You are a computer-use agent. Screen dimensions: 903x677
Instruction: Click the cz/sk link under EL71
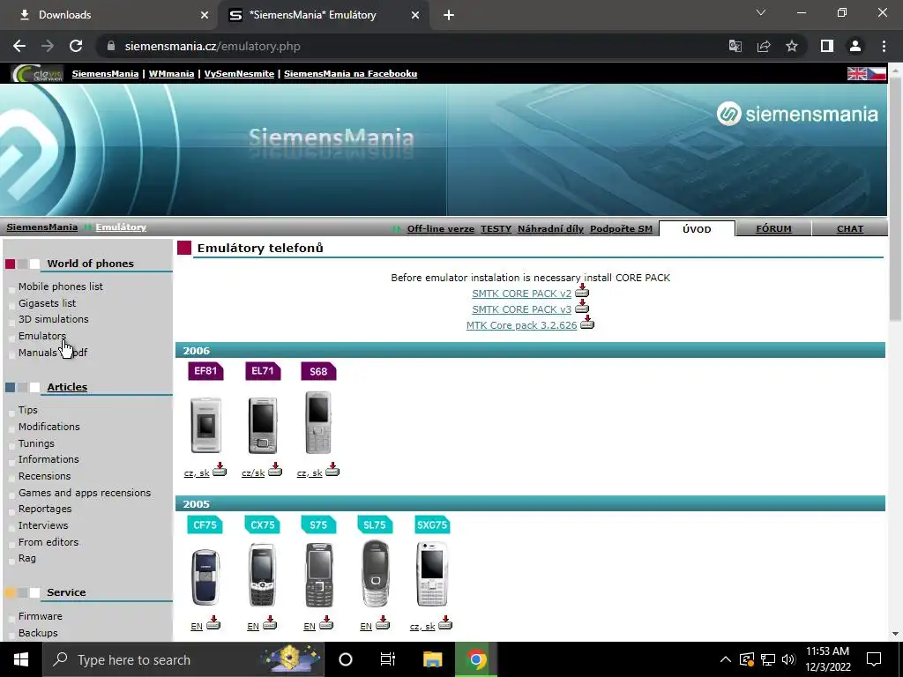click(253, 473)
